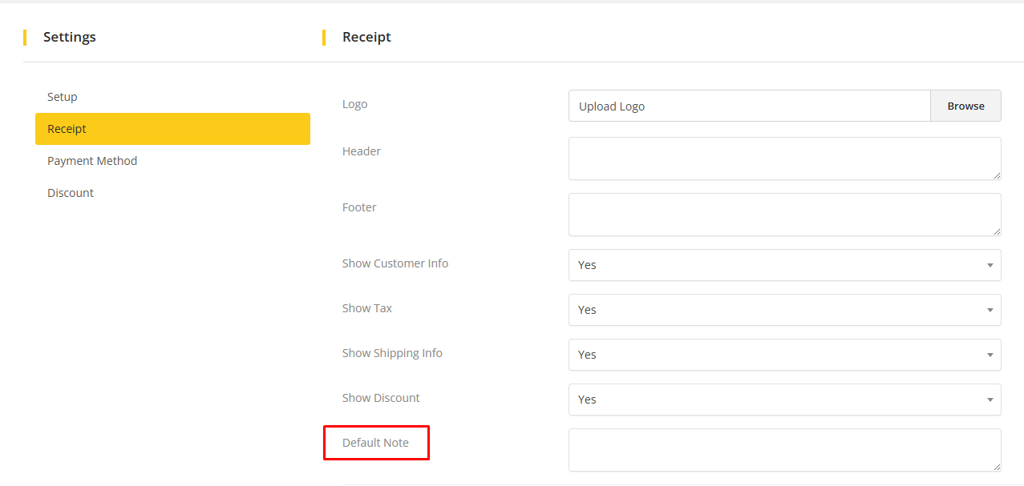Focus the Header text area

coord(784,159)
